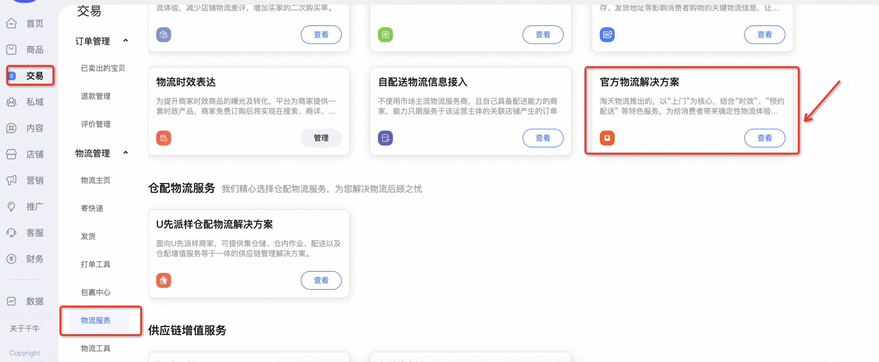
Task: Click the 物流时效表达 card title
Action: (x=186, y=82)
